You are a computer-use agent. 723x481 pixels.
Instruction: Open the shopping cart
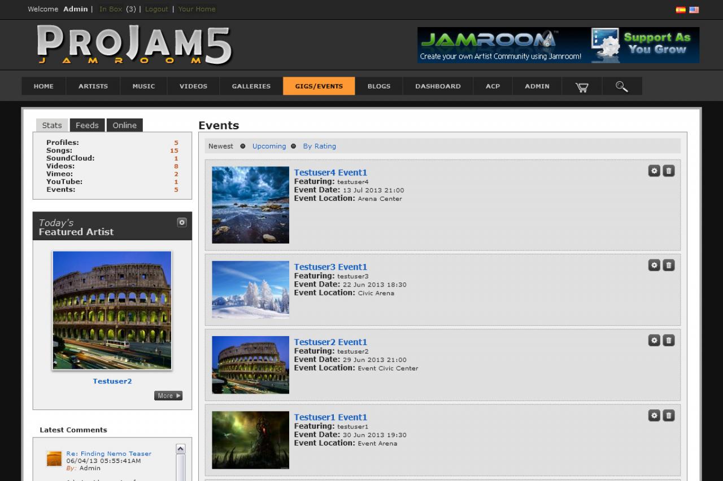581,86
